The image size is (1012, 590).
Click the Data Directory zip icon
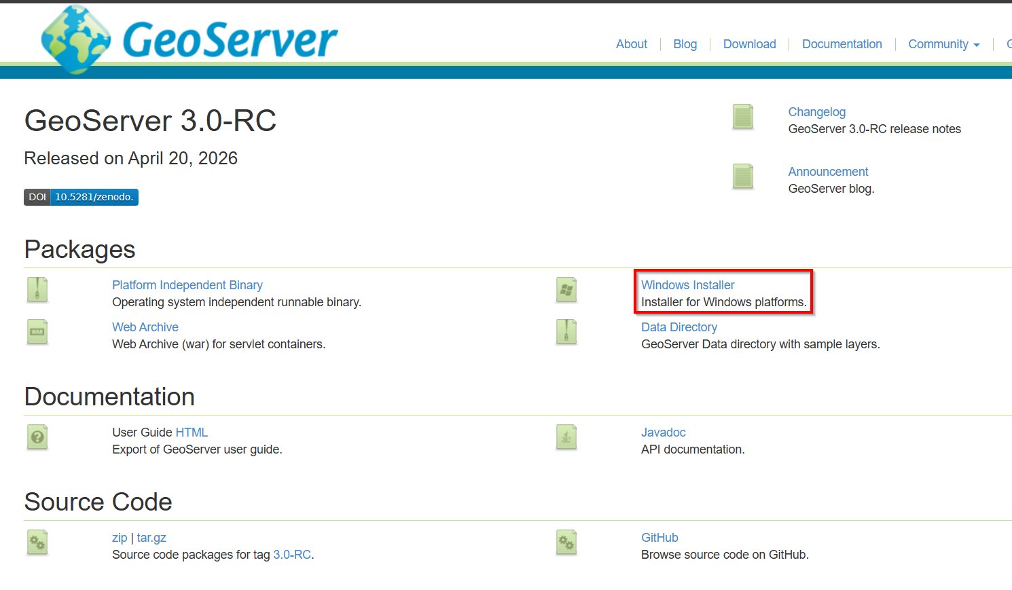566,332
